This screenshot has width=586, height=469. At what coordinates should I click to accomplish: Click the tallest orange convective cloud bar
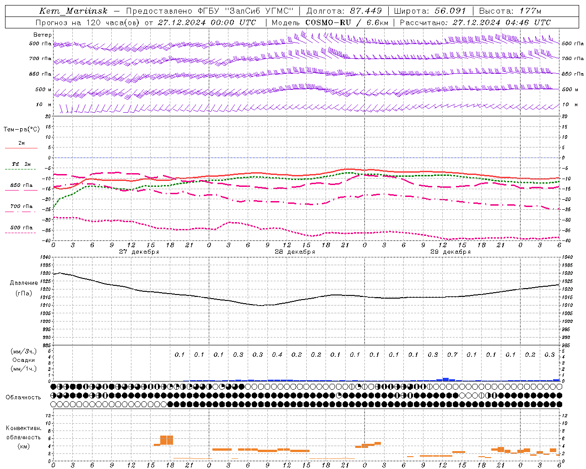[x=167, y=440]
